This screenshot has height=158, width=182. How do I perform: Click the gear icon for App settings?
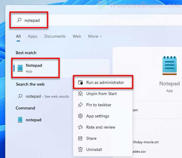pyautogui.click(x=80, y=116)
